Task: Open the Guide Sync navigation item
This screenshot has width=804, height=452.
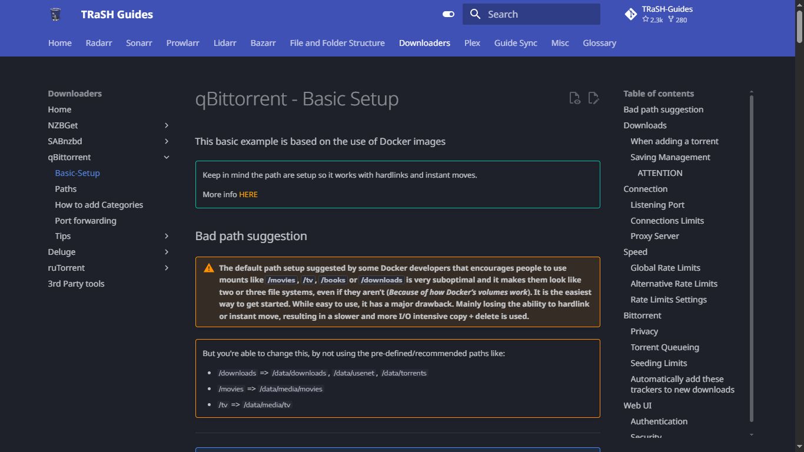Action: pyautogui.click(x=516, y=43)
